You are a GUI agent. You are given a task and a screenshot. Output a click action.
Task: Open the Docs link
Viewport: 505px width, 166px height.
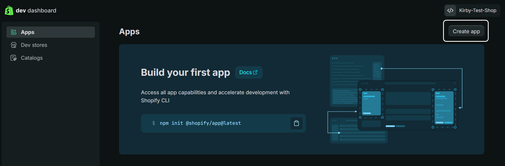[x=248, y=72]
